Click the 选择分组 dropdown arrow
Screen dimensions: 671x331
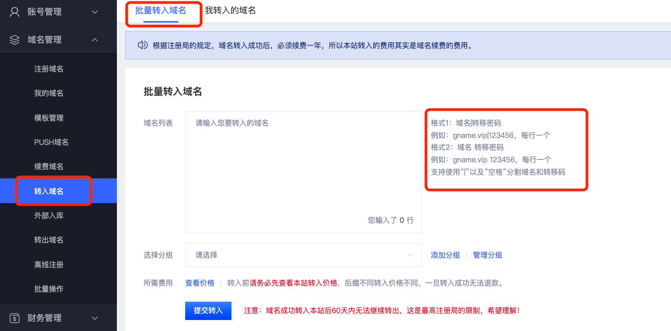pyautogui.click(x=410, y=255)
